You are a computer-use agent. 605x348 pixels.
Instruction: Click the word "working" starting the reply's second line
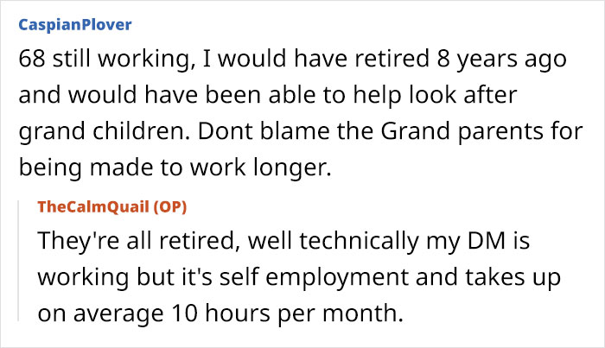tap(83, 278)
